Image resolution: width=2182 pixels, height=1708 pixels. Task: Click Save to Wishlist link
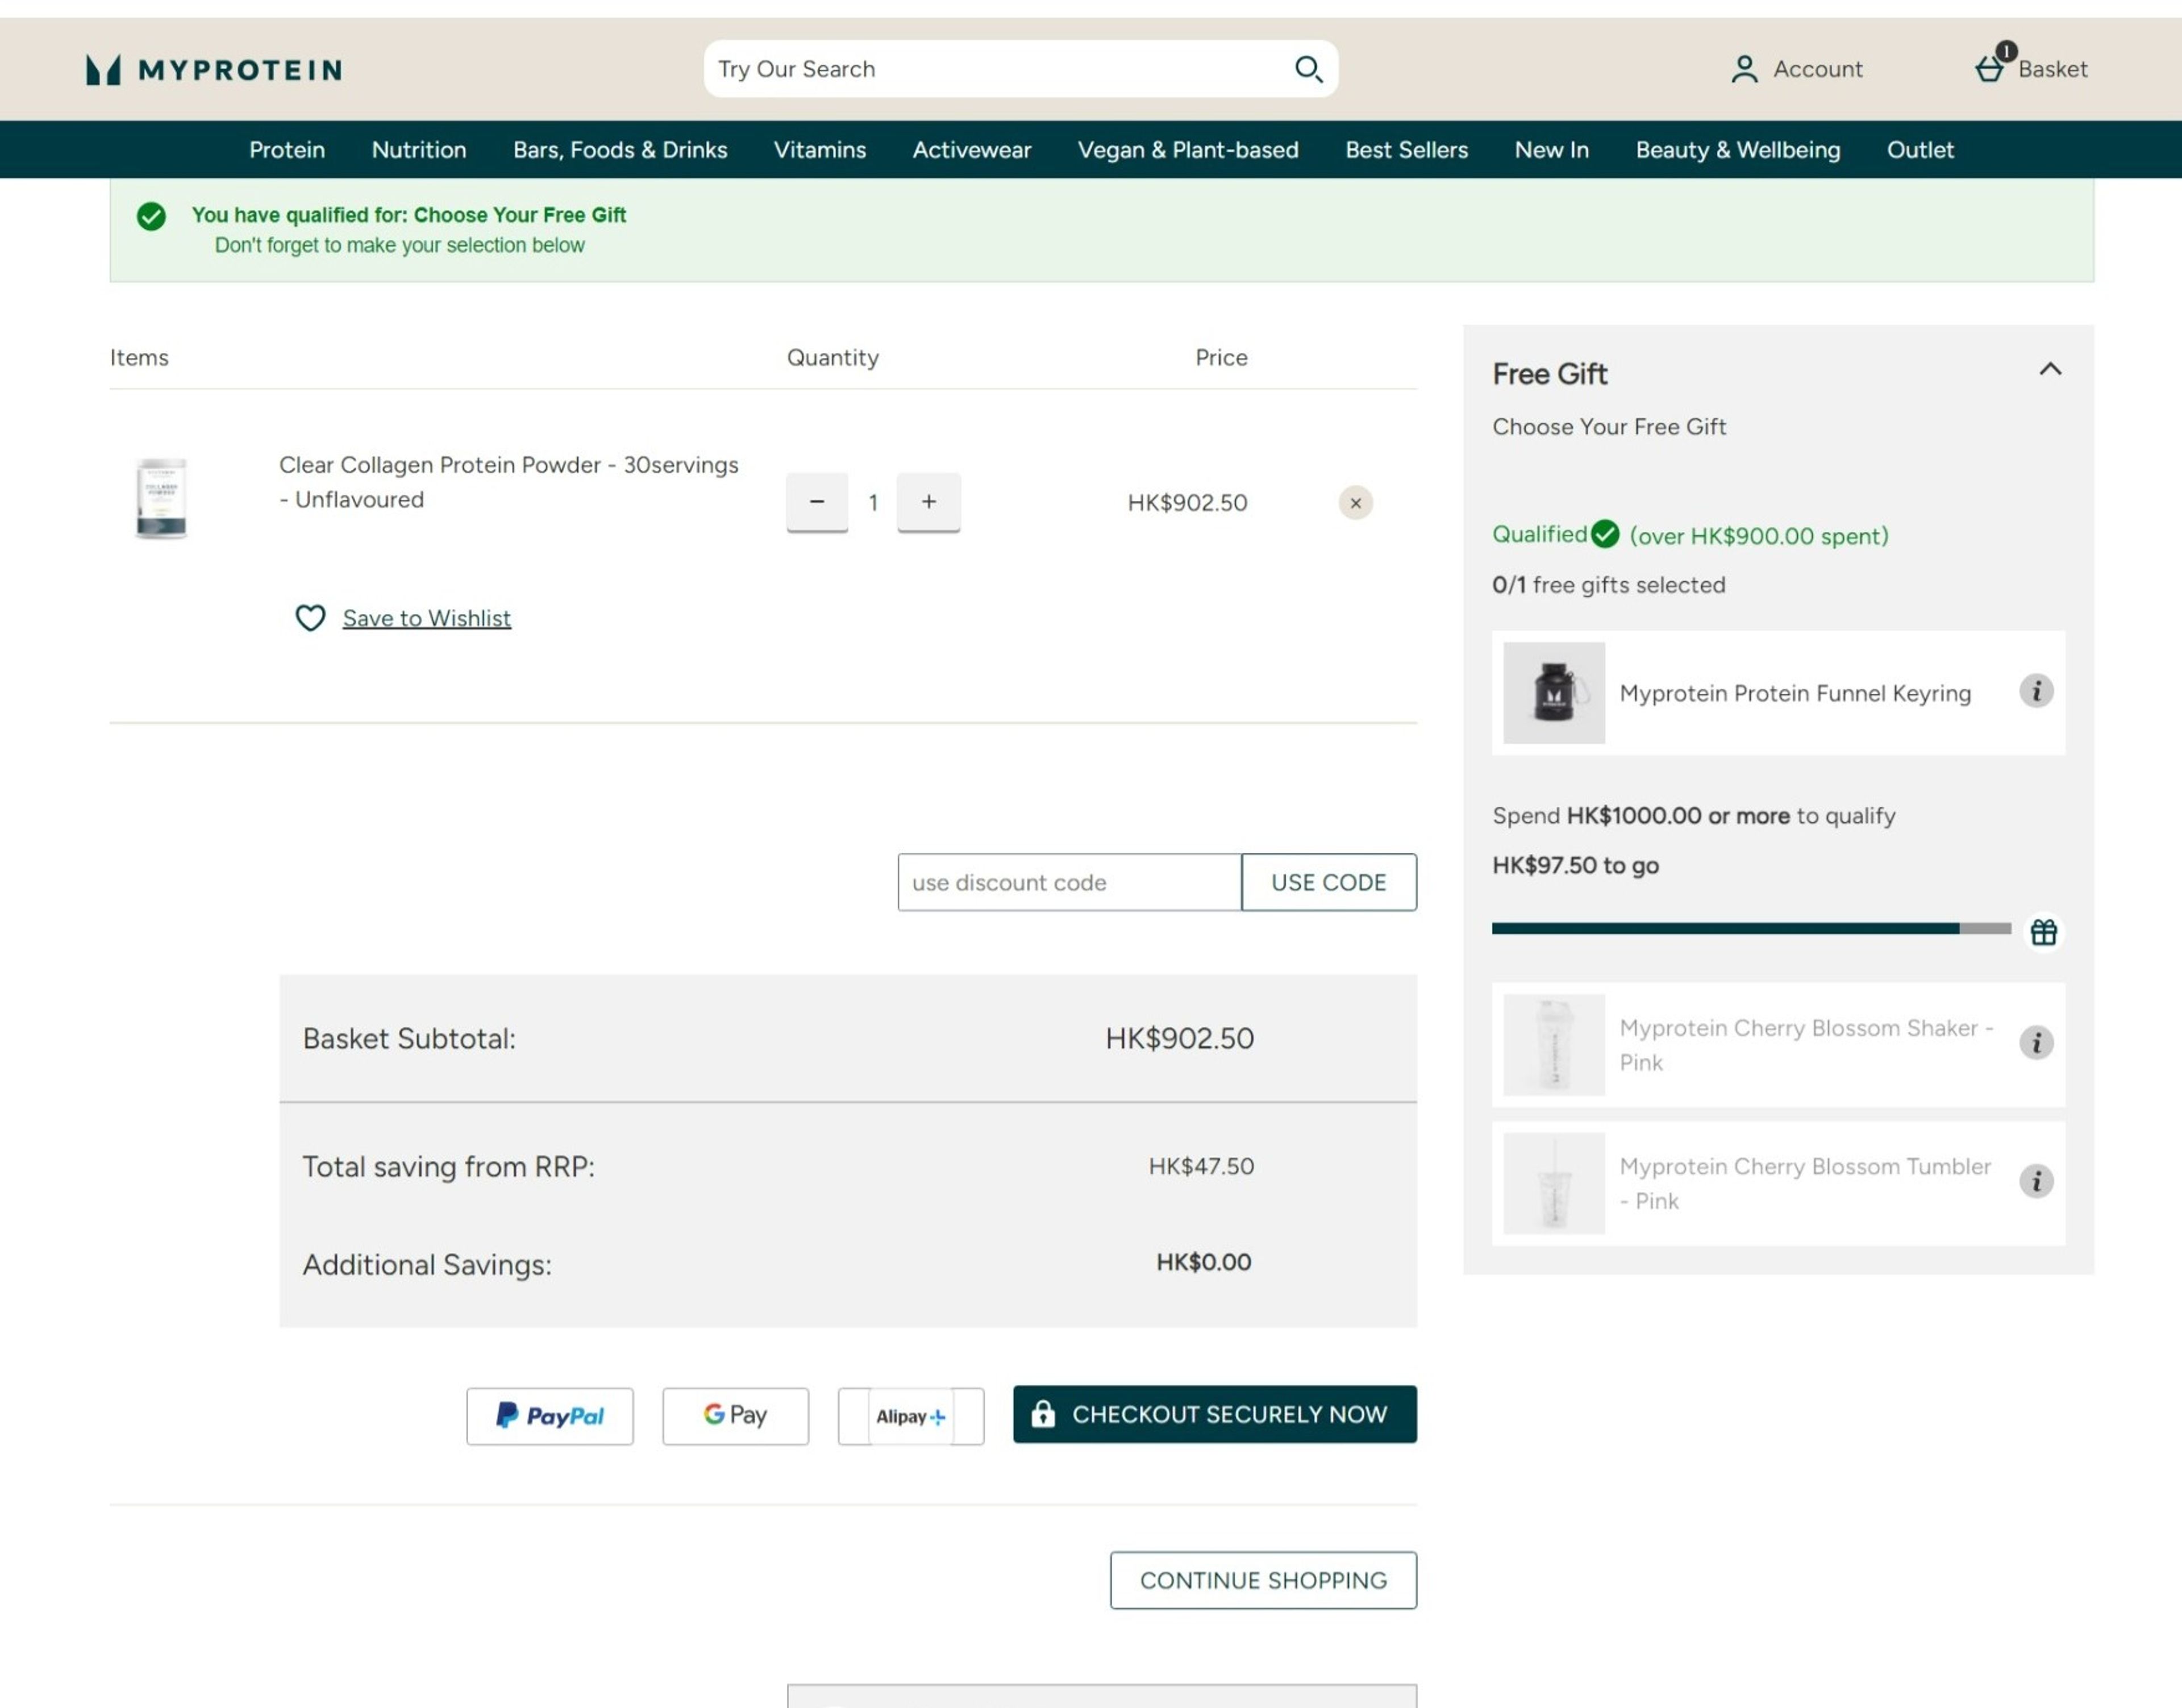coord(427,618)
